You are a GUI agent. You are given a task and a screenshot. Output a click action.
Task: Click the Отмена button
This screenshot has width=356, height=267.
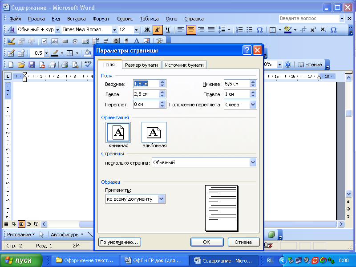[x=243, y=242]
